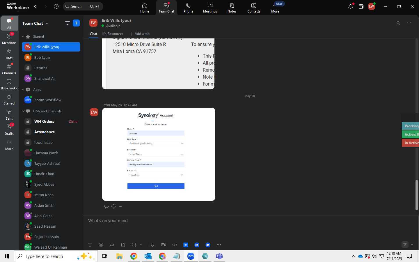Click the chat scrollbar thumb

click(417, 195)
